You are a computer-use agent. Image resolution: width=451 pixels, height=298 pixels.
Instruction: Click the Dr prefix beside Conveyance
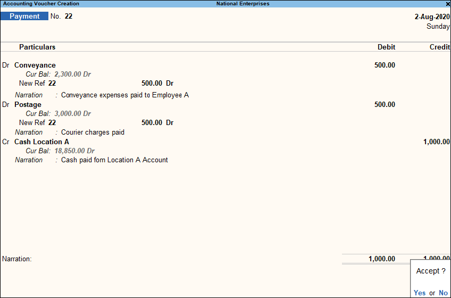6,65
